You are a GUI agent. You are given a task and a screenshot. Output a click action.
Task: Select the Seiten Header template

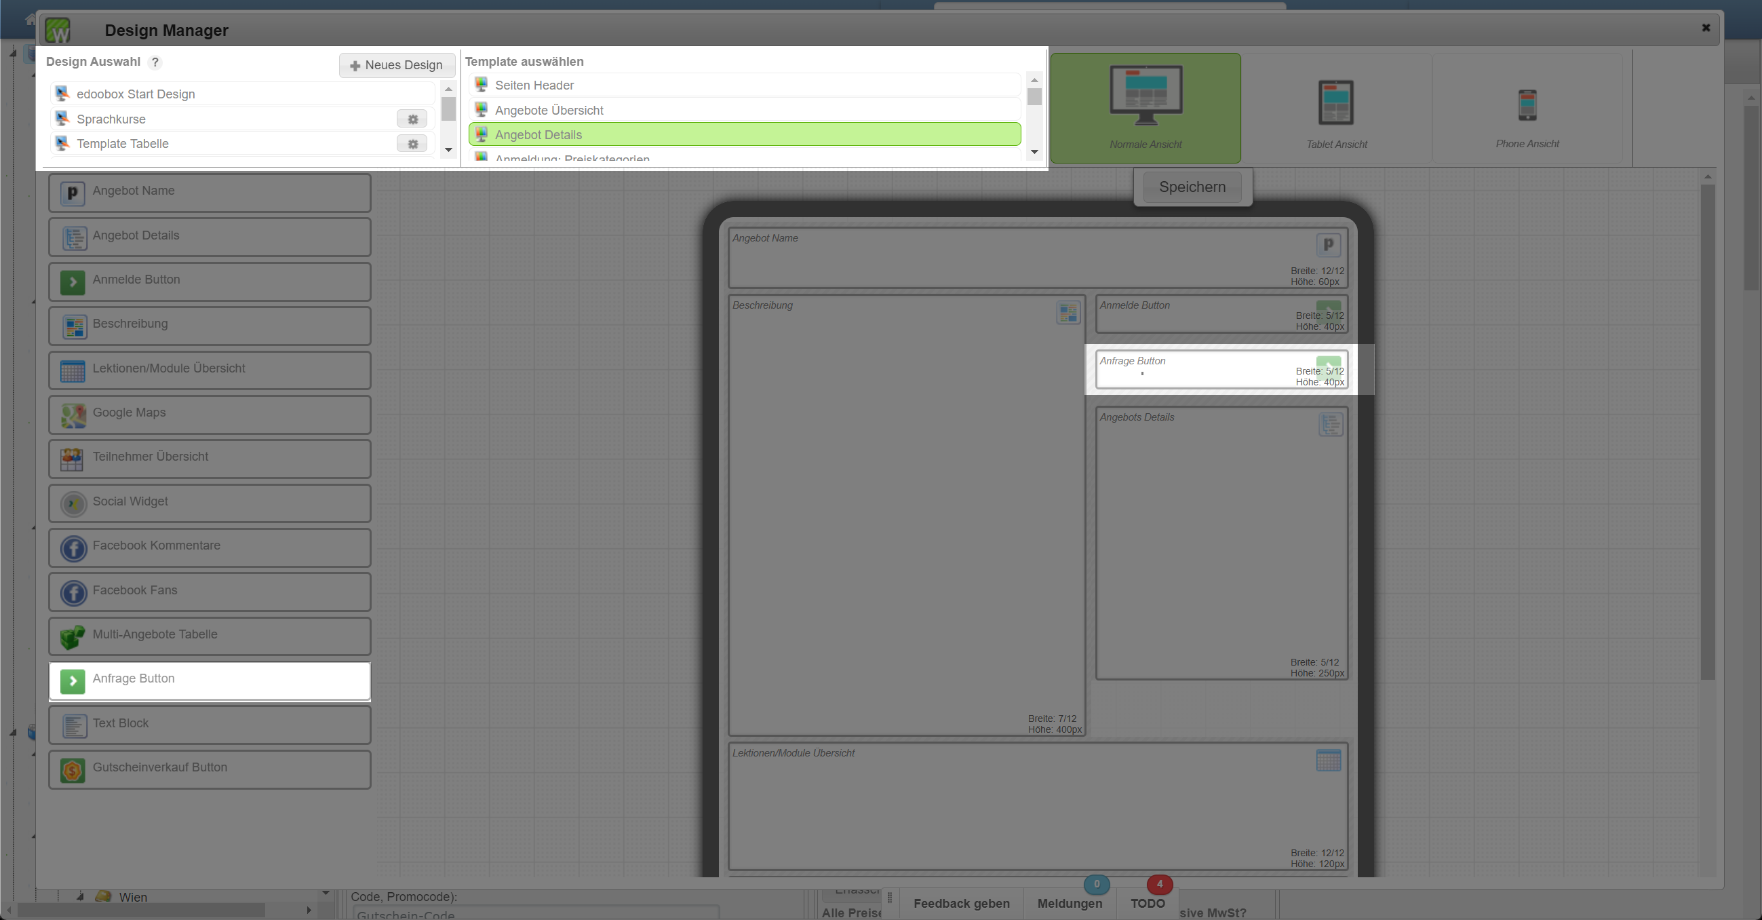click(534, 85)
